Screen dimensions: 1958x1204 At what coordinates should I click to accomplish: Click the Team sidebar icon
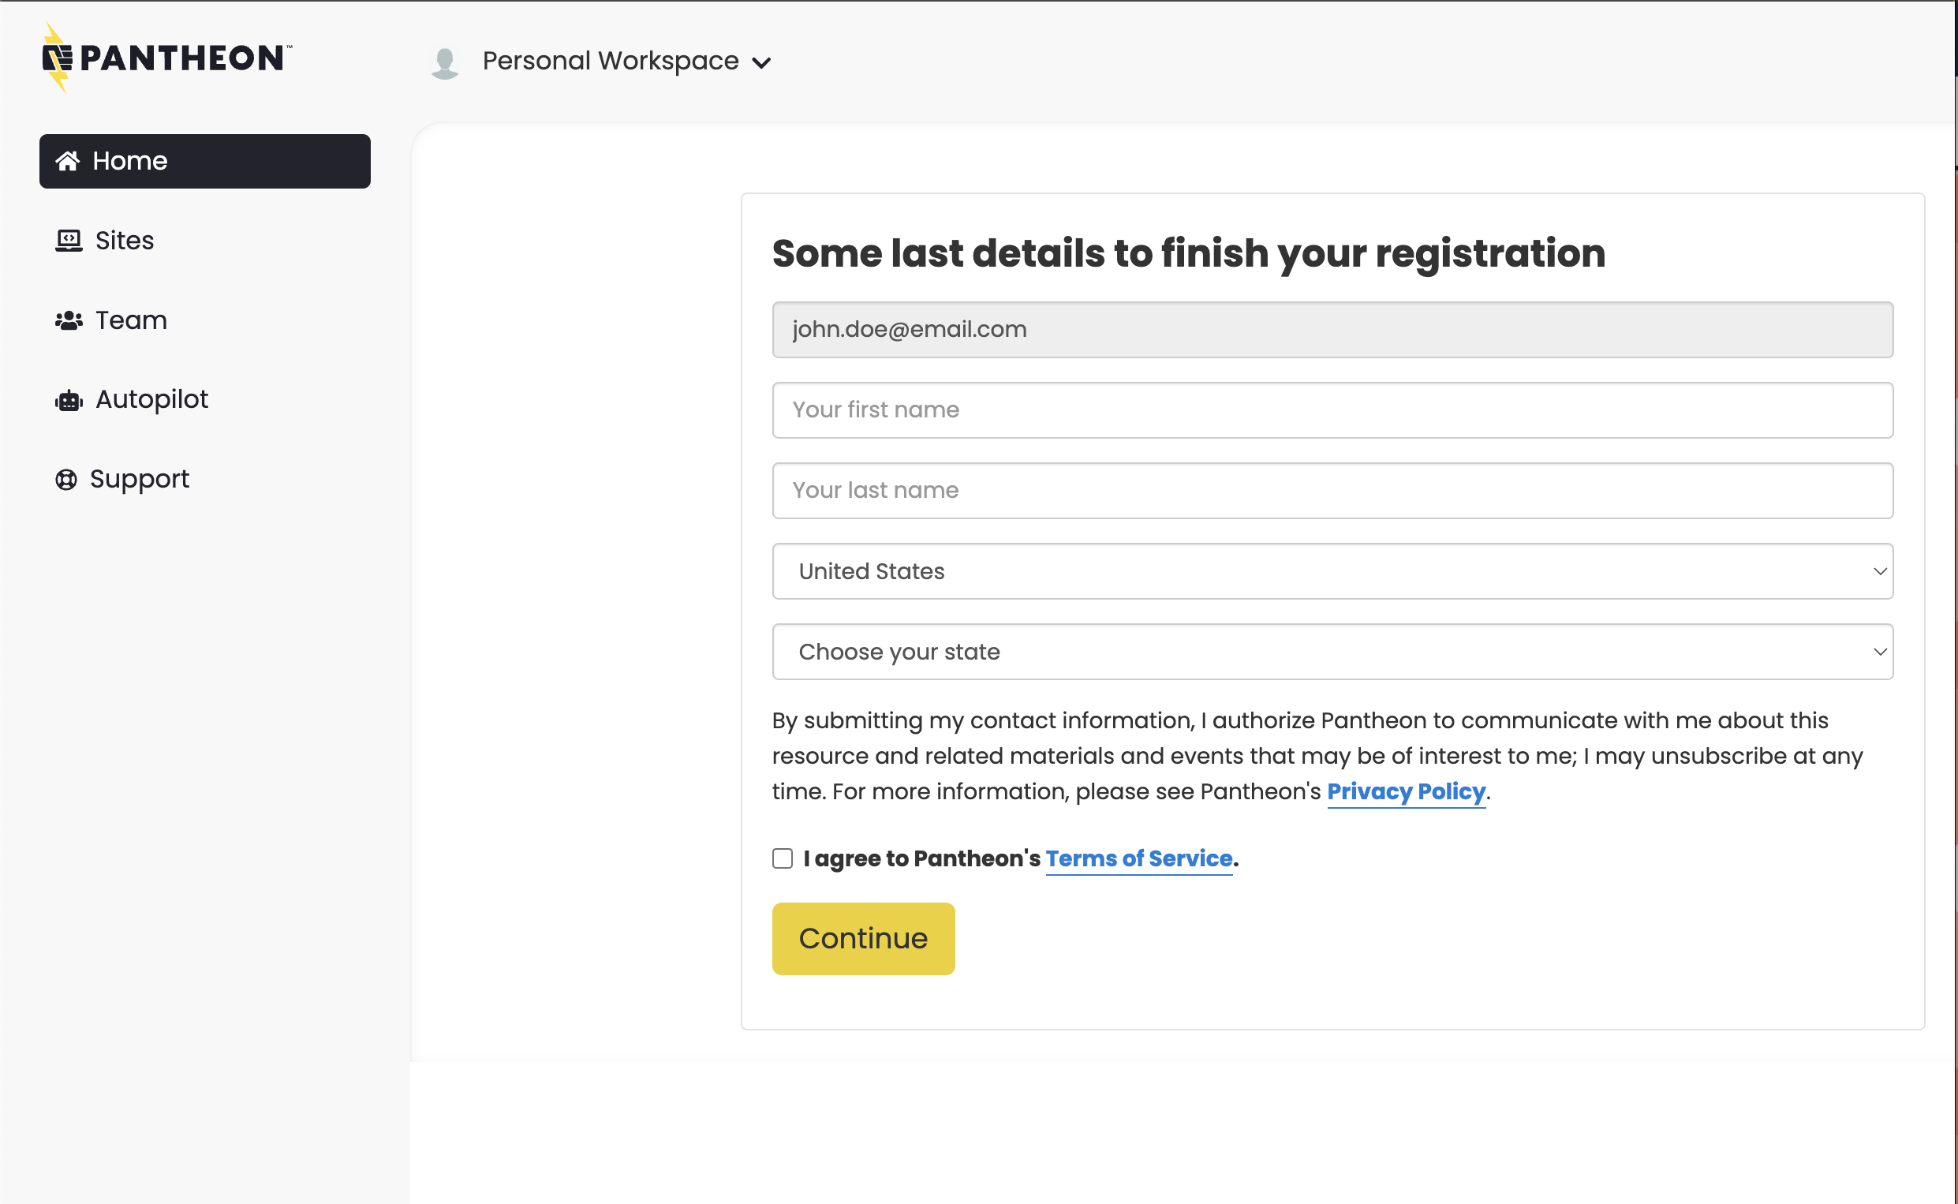tap(67, 320)
